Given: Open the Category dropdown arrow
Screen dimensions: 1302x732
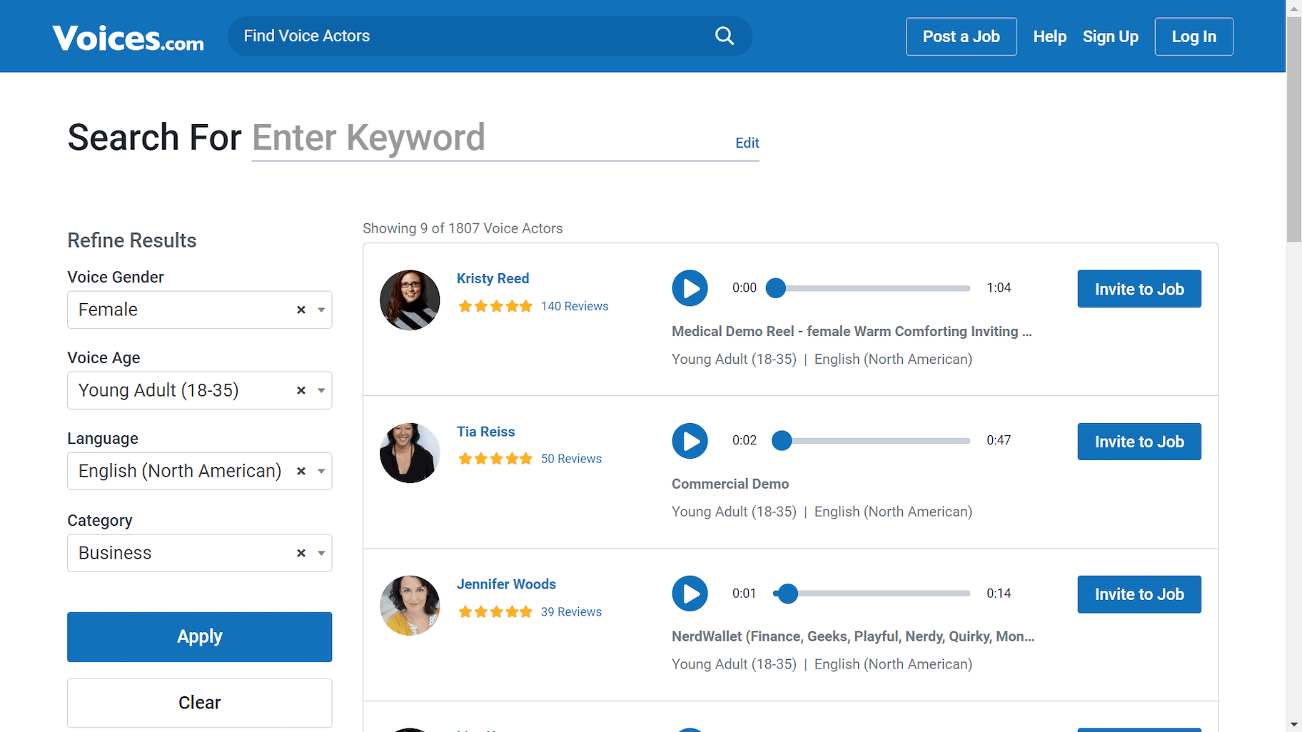Looking at the screenshot, I should (321, 553).
